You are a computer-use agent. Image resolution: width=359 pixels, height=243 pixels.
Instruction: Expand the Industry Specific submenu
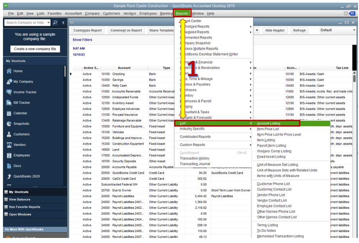(250, 129)
